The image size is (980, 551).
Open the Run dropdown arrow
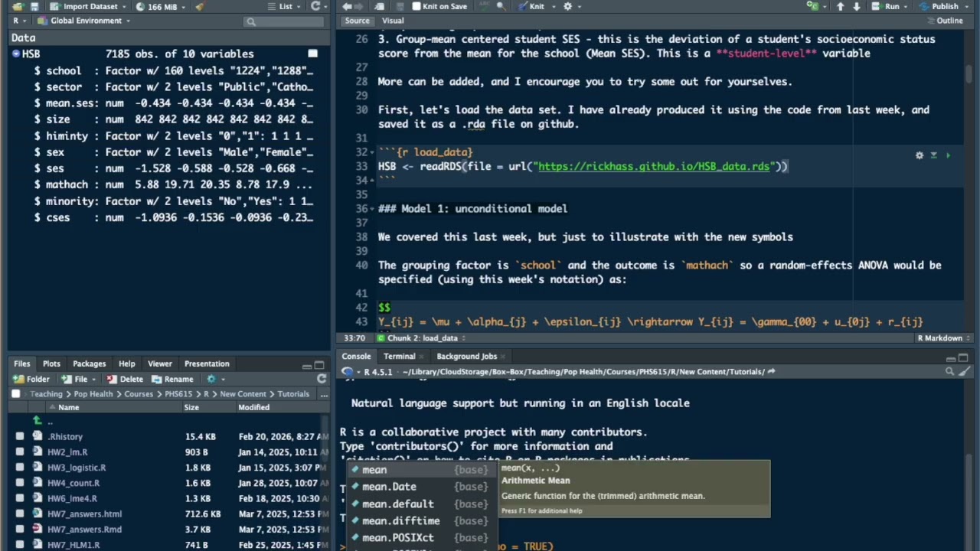tap(906, 6)
